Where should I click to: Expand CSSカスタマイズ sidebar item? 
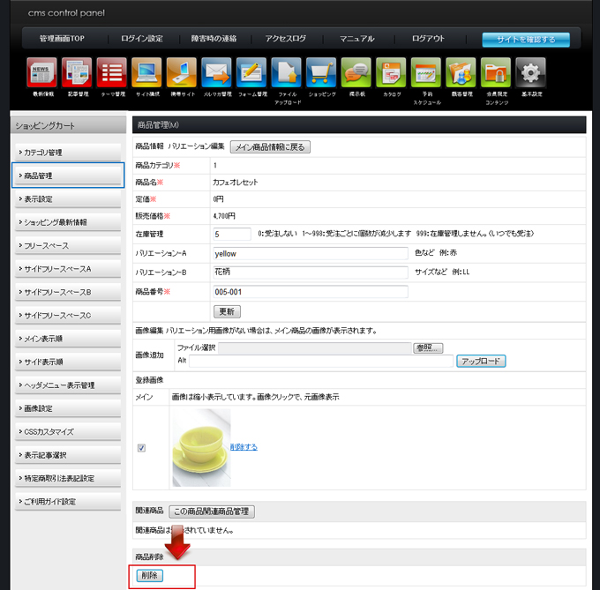[68, 432]
